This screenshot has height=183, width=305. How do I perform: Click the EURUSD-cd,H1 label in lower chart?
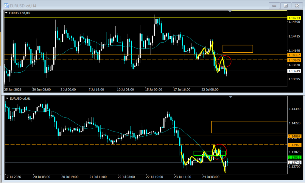coord(20,98)
